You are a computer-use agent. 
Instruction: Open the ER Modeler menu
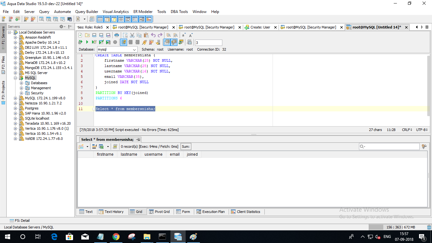click(143, 11)
